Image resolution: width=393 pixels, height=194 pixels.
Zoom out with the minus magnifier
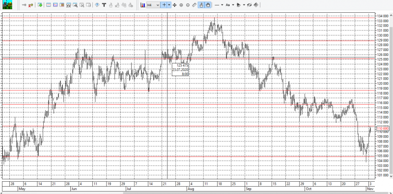(188, 5)
